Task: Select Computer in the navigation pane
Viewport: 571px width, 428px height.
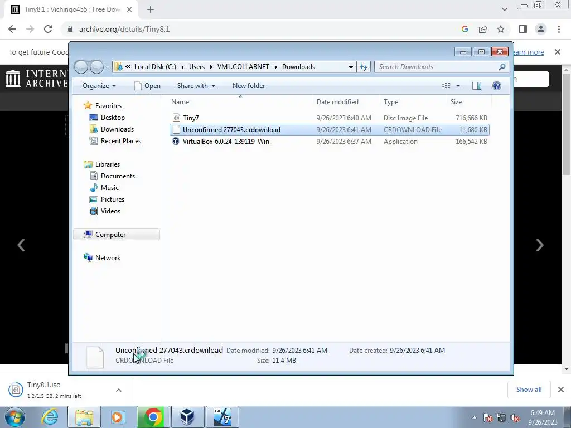Action: 117,235
